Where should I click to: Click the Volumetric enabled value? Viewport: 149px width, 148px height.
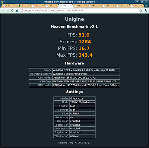[x=82, y=129]
